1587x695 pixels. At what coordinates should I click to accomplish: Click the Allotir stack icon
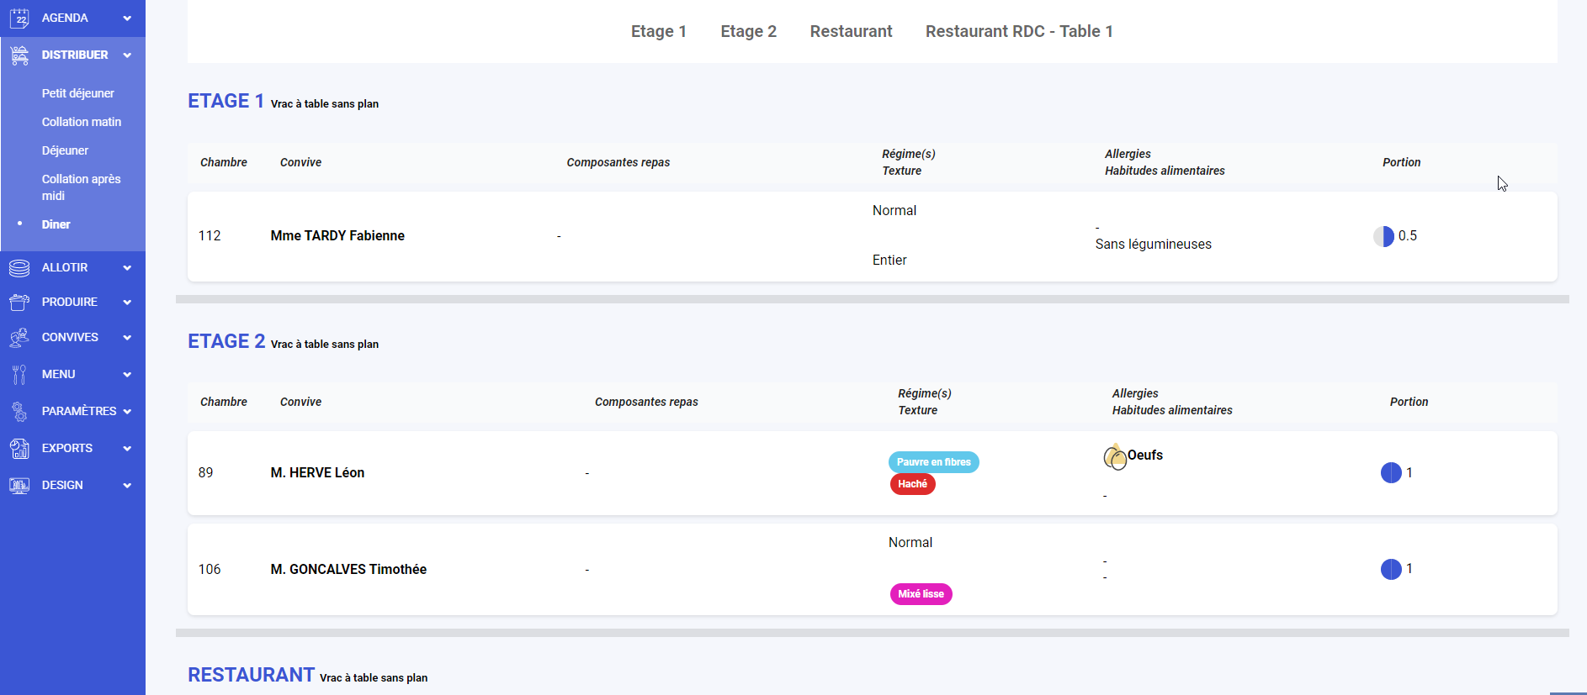19,268
